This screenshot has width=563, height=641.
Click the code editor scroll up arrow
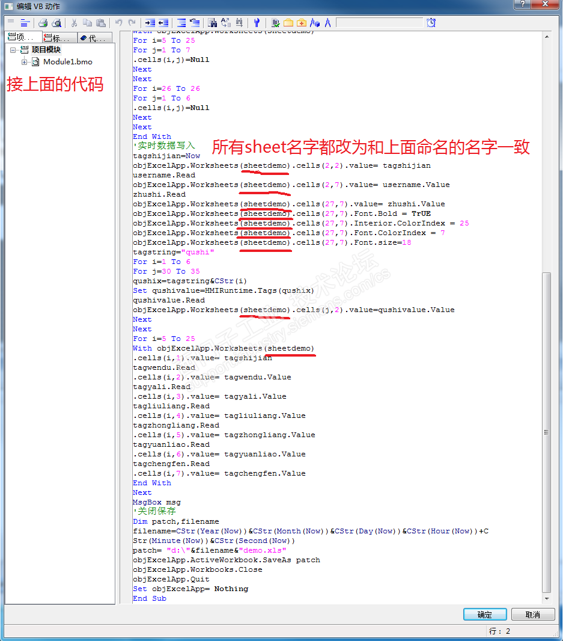coord(547,37)
